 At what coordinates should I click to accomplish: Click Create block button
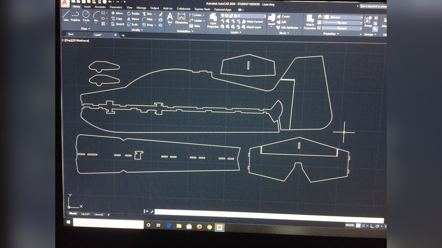tap(283, 17)
